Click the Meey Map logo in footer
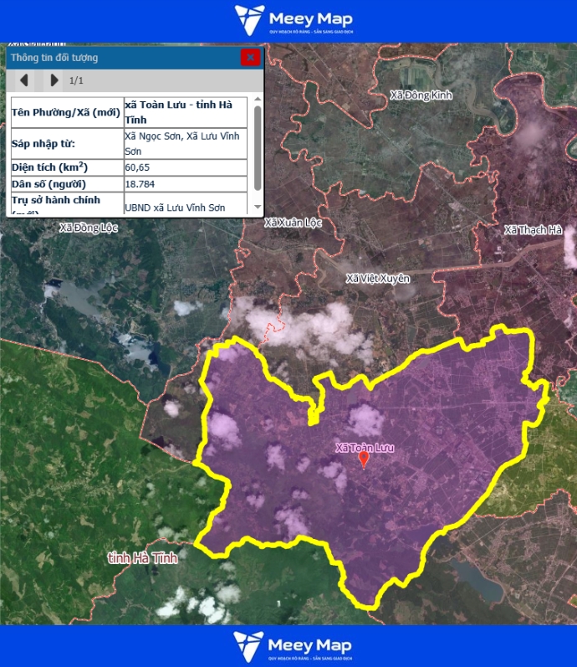The height and width of the screenshot is (667, 577). click(x=294, y=647)
